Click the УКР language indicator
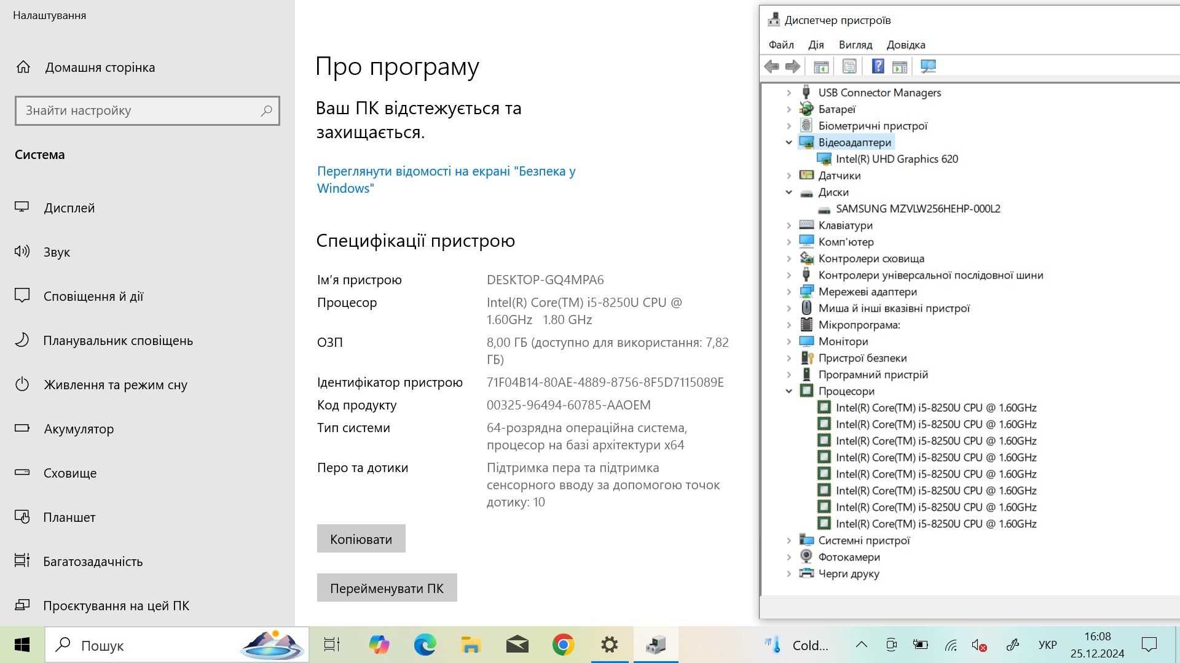The width and height of the screenshot is (1180, 663). click(x=1048, y=645)
